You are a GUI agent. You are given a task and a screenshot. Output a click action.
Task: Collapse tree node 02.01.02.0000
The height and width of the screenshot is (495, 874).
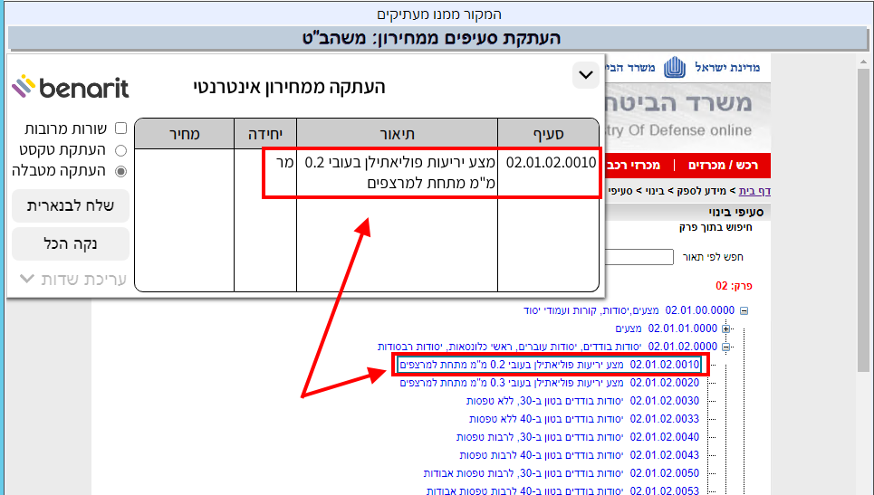coord(726,347)
